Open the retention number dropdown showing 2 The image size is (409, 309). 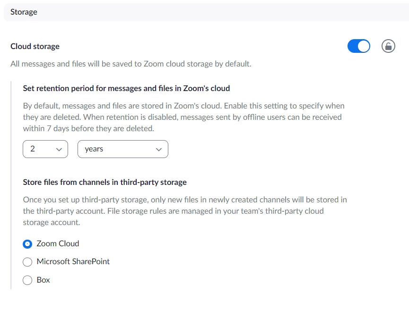45,149
